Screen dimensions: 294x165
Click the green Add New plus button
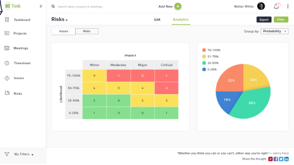(x=178, y=6)
